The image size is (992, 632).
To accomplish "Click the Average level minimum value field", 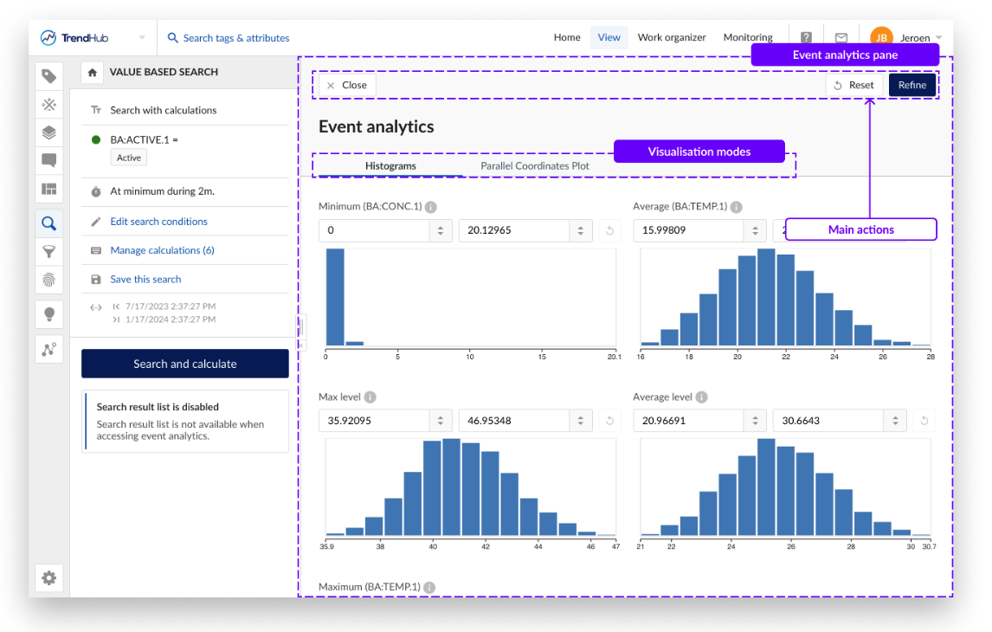I will pyautogui.click(x=688, y=421).
